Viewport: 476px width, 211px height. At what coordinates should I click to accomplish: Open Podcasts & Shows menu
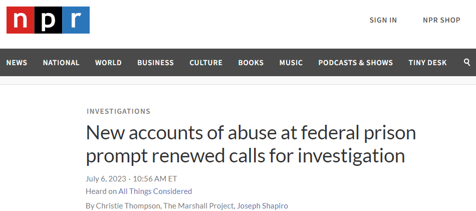tap(356, 63)
